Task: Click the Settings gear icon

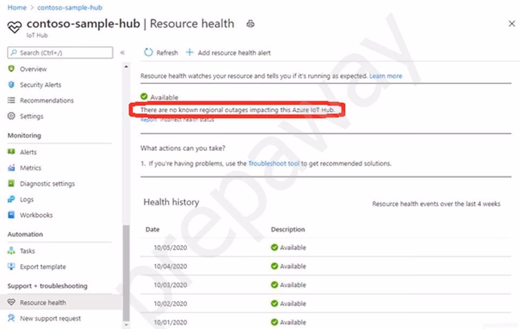Action: [x=11, y=116]
